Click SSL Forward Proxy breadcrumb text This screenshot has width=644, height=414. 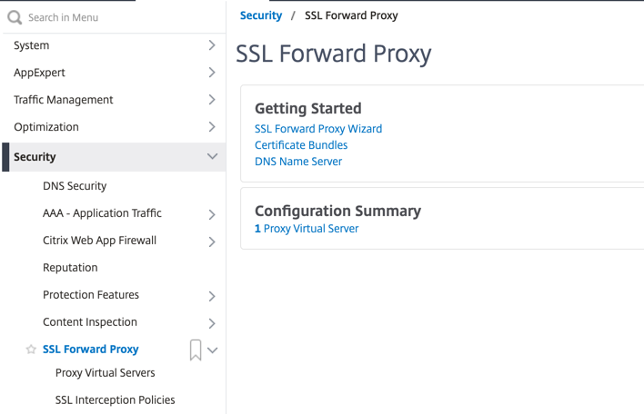click(351, 15)
